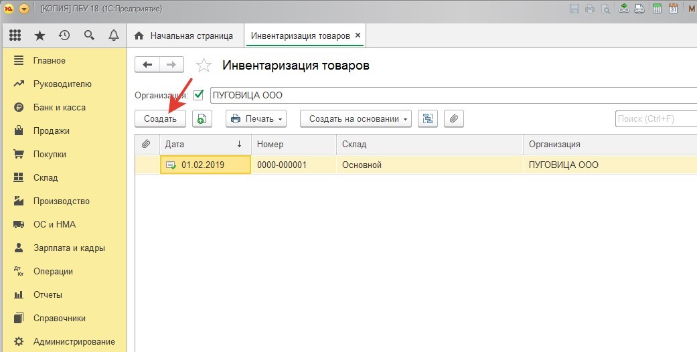This screenshot has height=352, width=697.
Task: Open notifications bell icon
Action: [113, 35]
